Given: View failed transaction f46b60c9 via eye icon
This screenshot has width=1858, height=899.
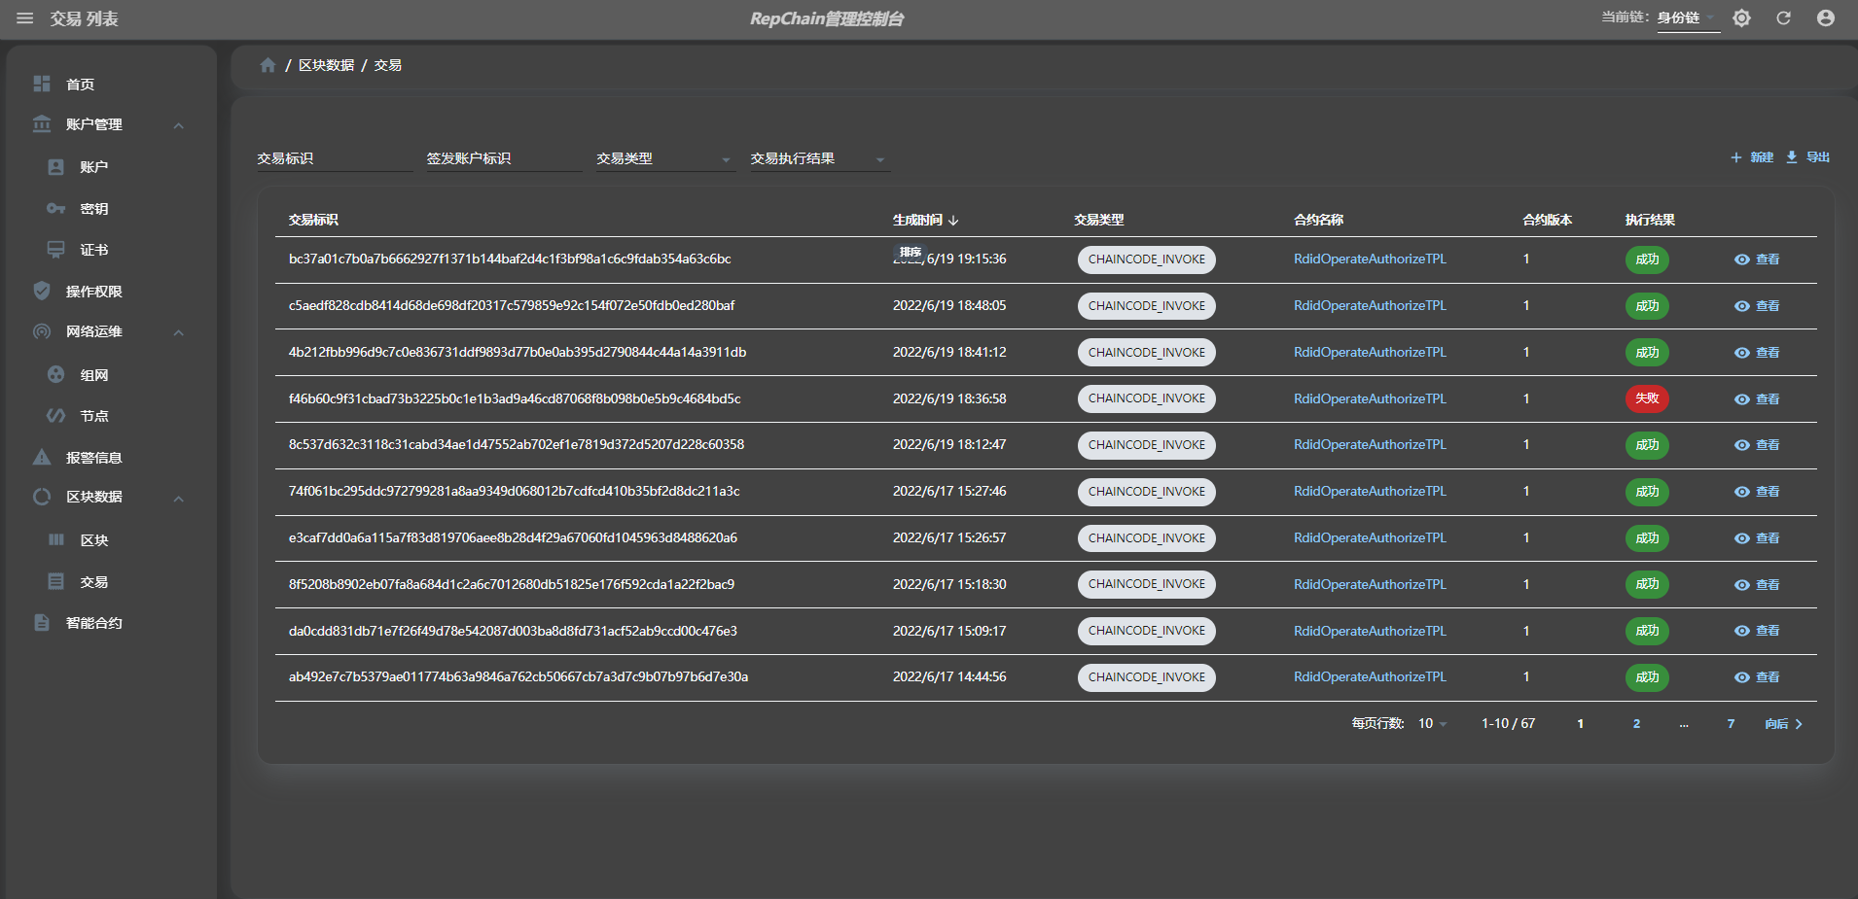Looking at the screenshot, I should pos(1741,399).
